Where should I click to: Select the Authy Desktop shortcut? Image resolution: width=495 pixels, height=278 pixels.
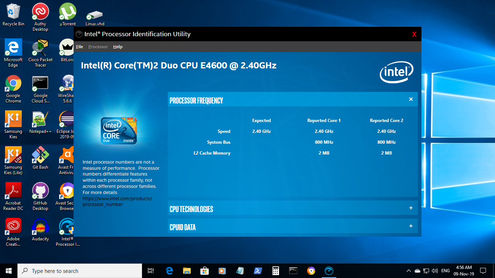click(40, 17)
